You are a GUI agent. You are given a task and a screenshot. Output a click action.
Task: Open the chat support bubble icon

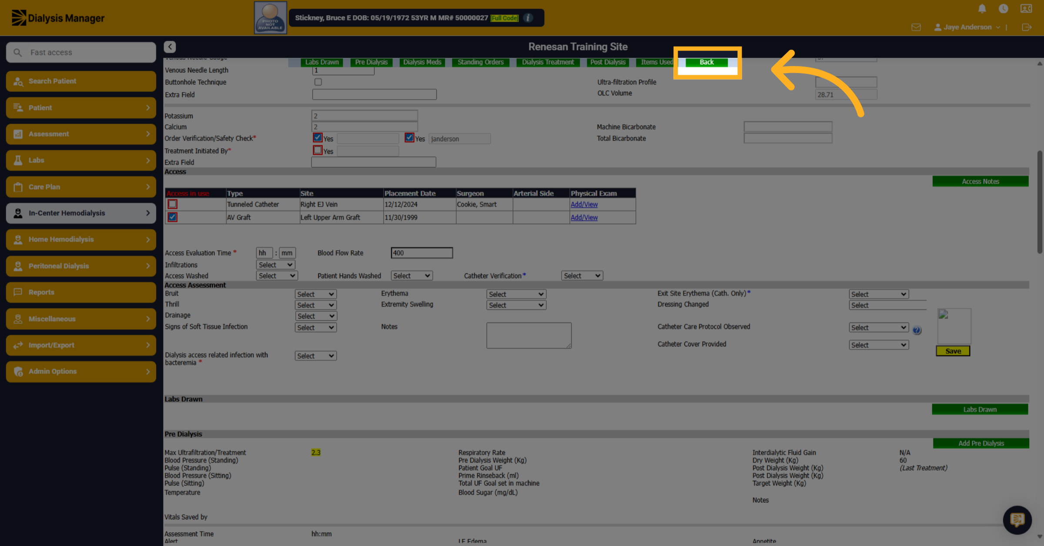1017,520
